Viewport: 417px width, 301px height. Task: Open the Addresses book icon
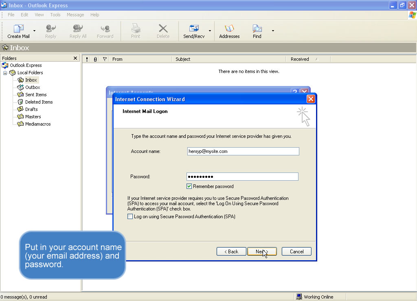[x=229, y=29]
